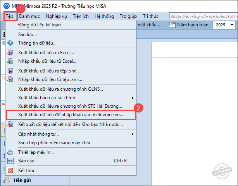Click the Báo cáo report icon
238x186 pixels.
10,161
